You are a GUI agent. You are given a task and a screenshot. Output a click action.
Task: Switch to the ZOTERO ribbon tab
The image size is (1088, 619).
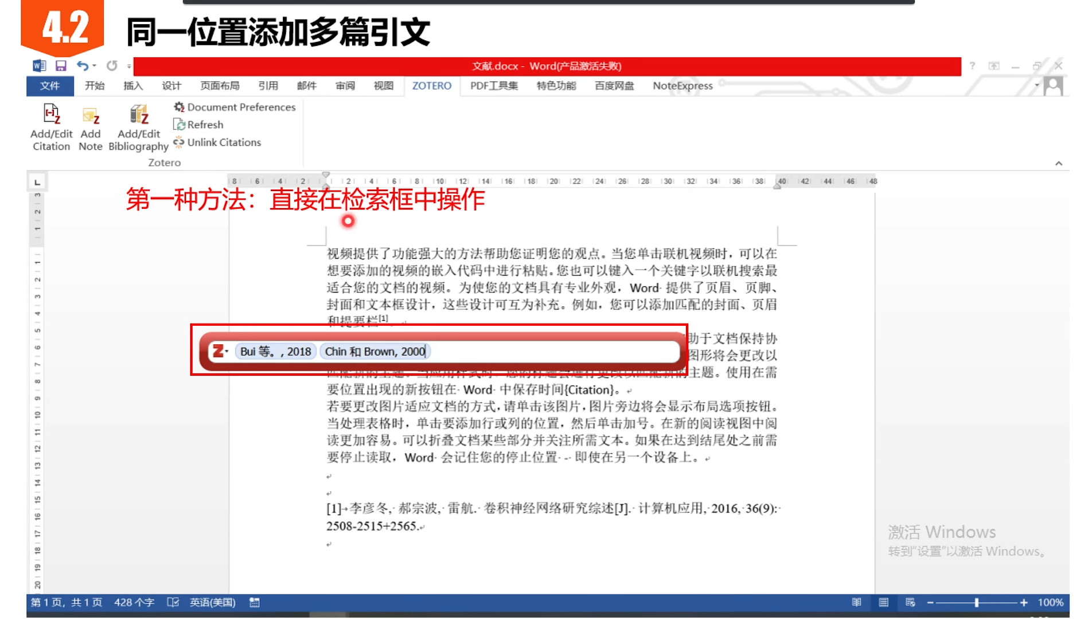(432, 85)
